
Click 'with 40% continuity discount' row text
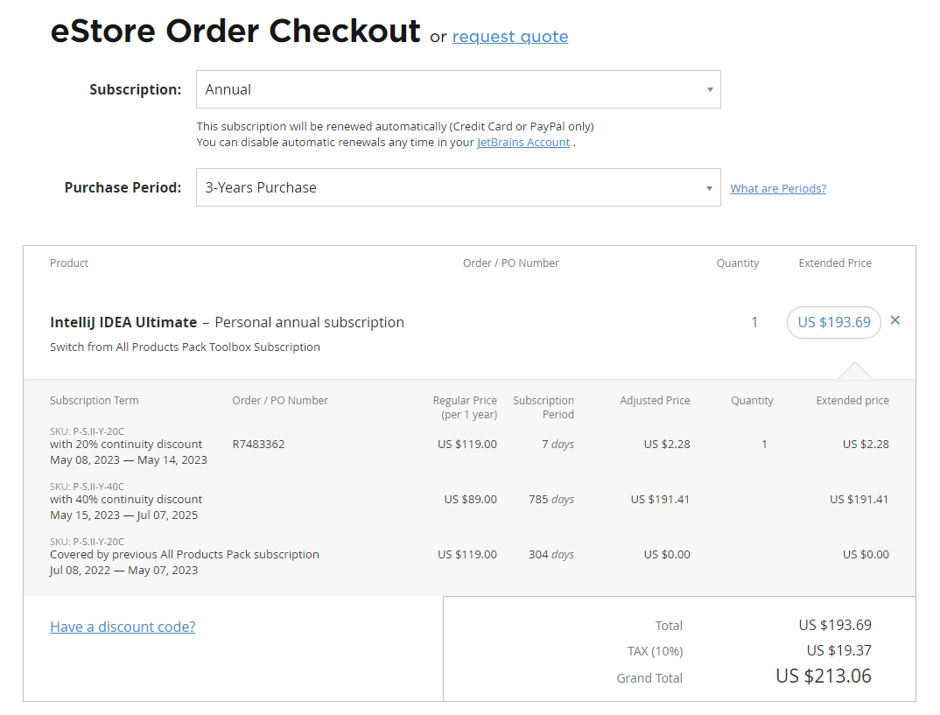tap(126, 499)
